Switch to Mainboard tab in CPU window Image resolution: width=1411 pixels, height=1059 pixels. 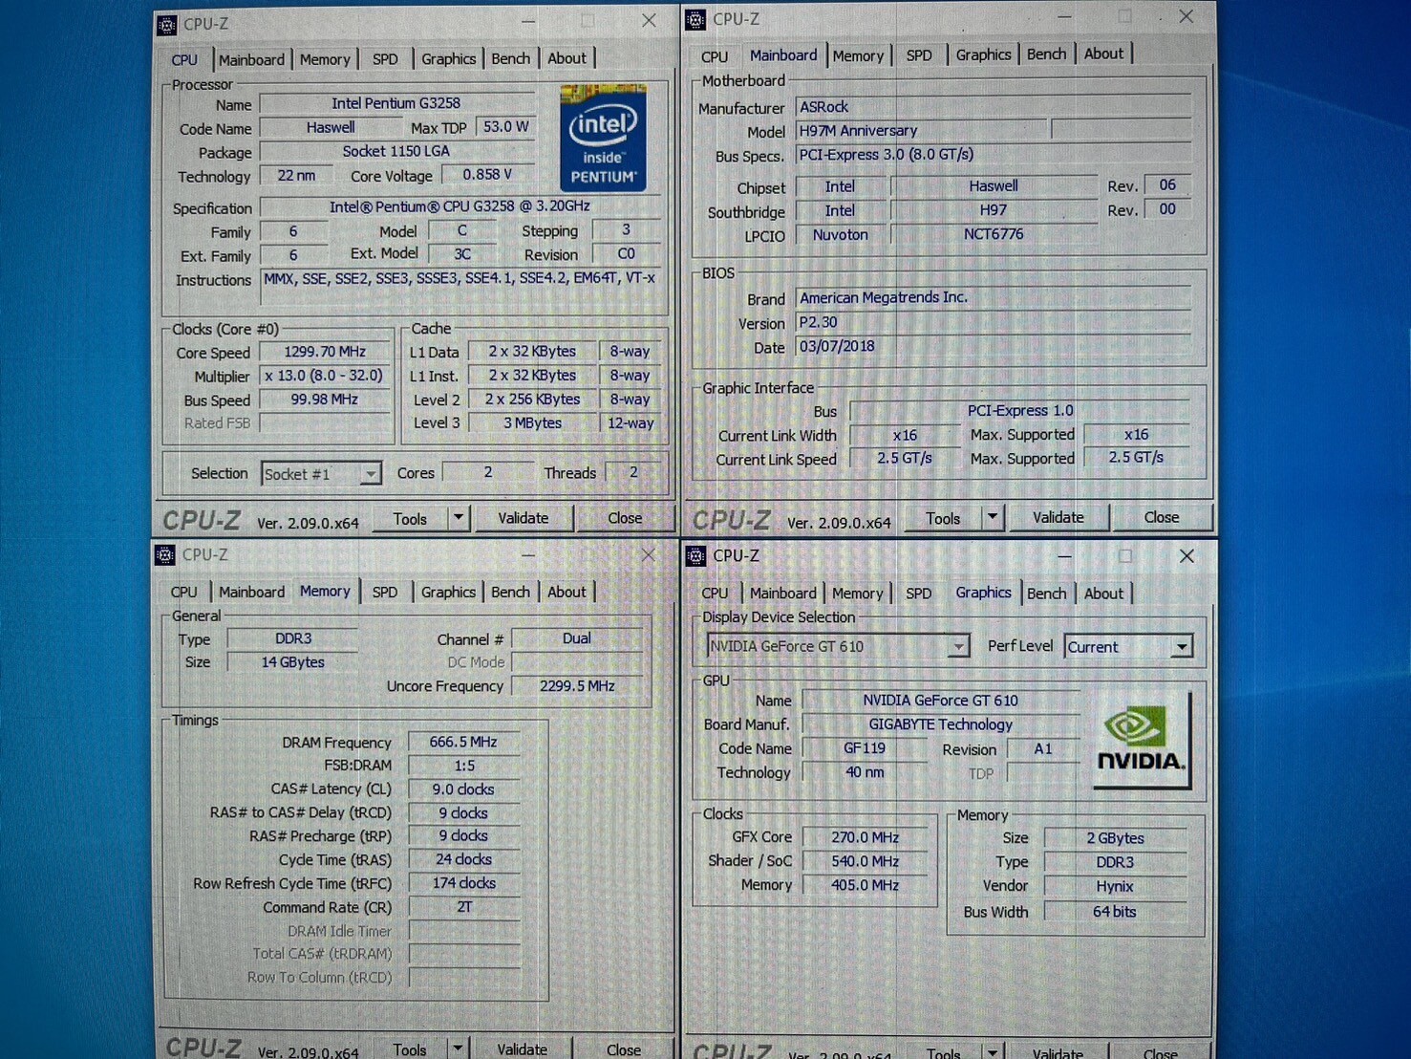[251, 59]
